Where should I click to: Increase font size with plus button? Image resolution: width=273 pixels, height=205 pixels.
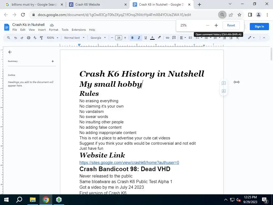[x=125, y=38]
